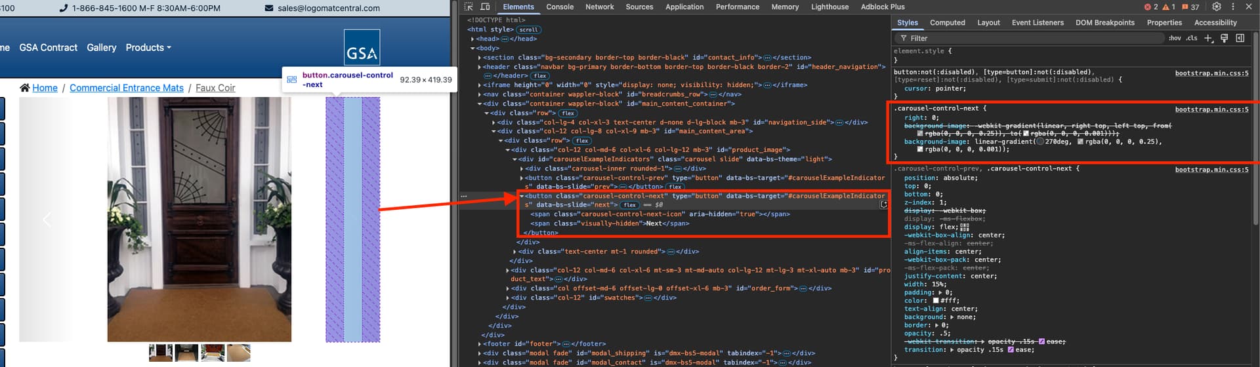Screen dimensions: 1260x367
Task: Click the scroll badge next to html tag
Action: pyautogui.click(x=528, y=29)
